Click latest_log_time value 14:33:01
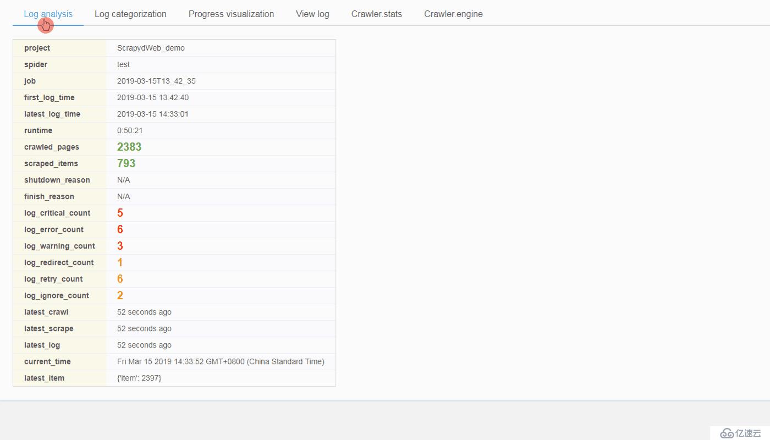Viewport: 770px width, 440px height. (x=153, y=114)
